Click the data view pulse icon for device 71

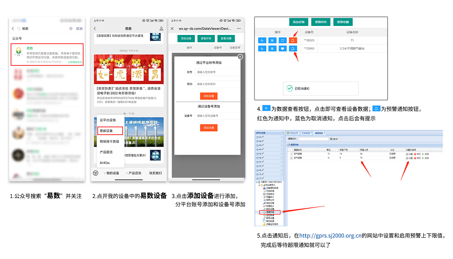tap(262, 40)
